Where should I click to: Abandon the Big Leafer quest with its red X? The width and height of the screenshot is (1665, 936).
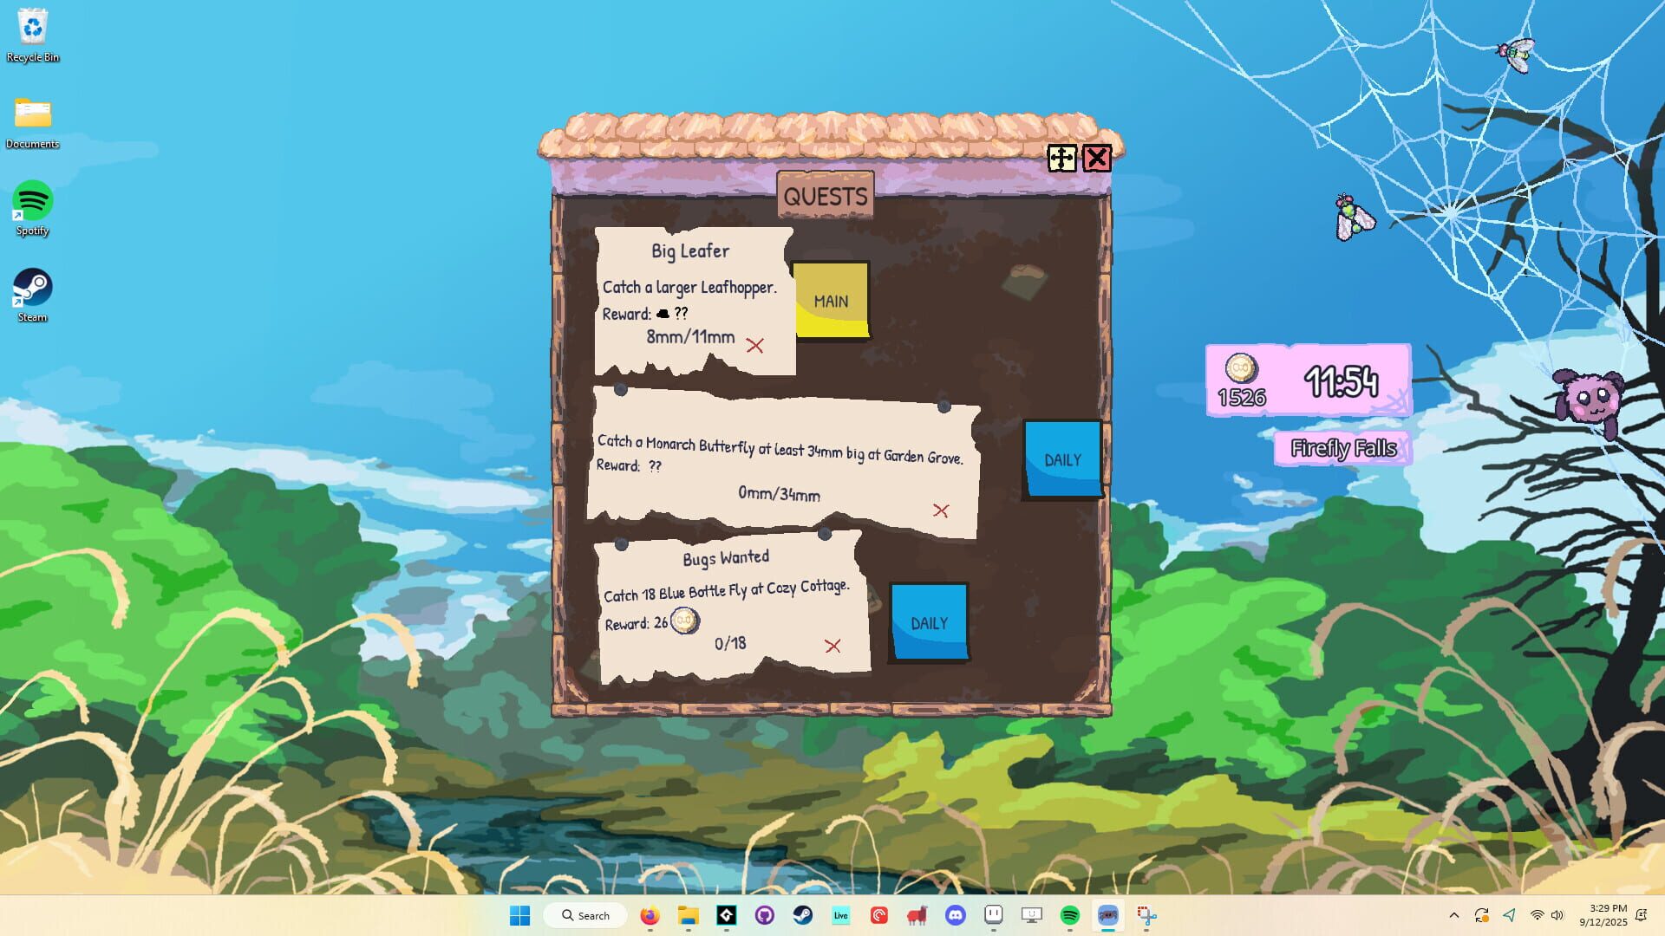[x=755, y=346]
